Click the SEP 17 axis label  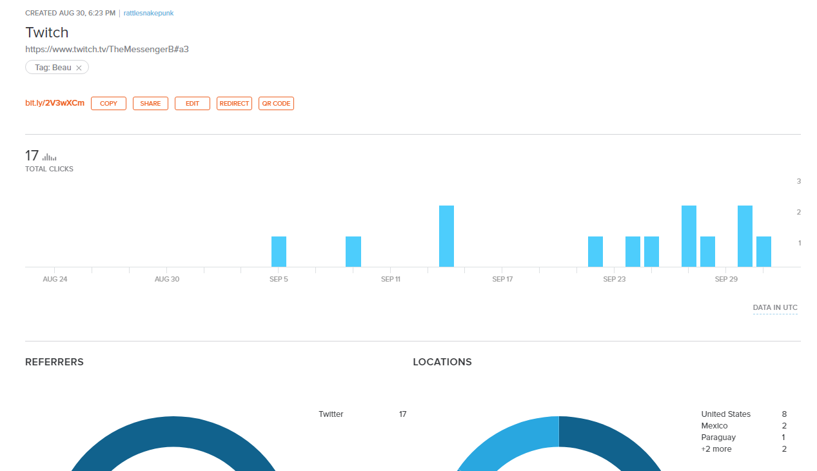click(x=502, y=279)
